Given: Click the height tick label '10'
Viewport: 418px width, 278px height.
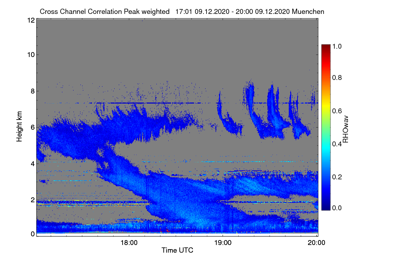Looking at the screenshot, I should pyautogui.click(x=30, y=55).
